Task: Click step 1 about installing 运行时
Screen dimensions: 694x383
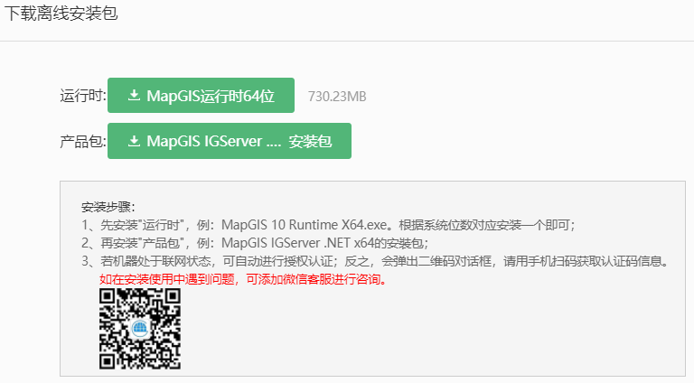Action: [x=328, y=225]
